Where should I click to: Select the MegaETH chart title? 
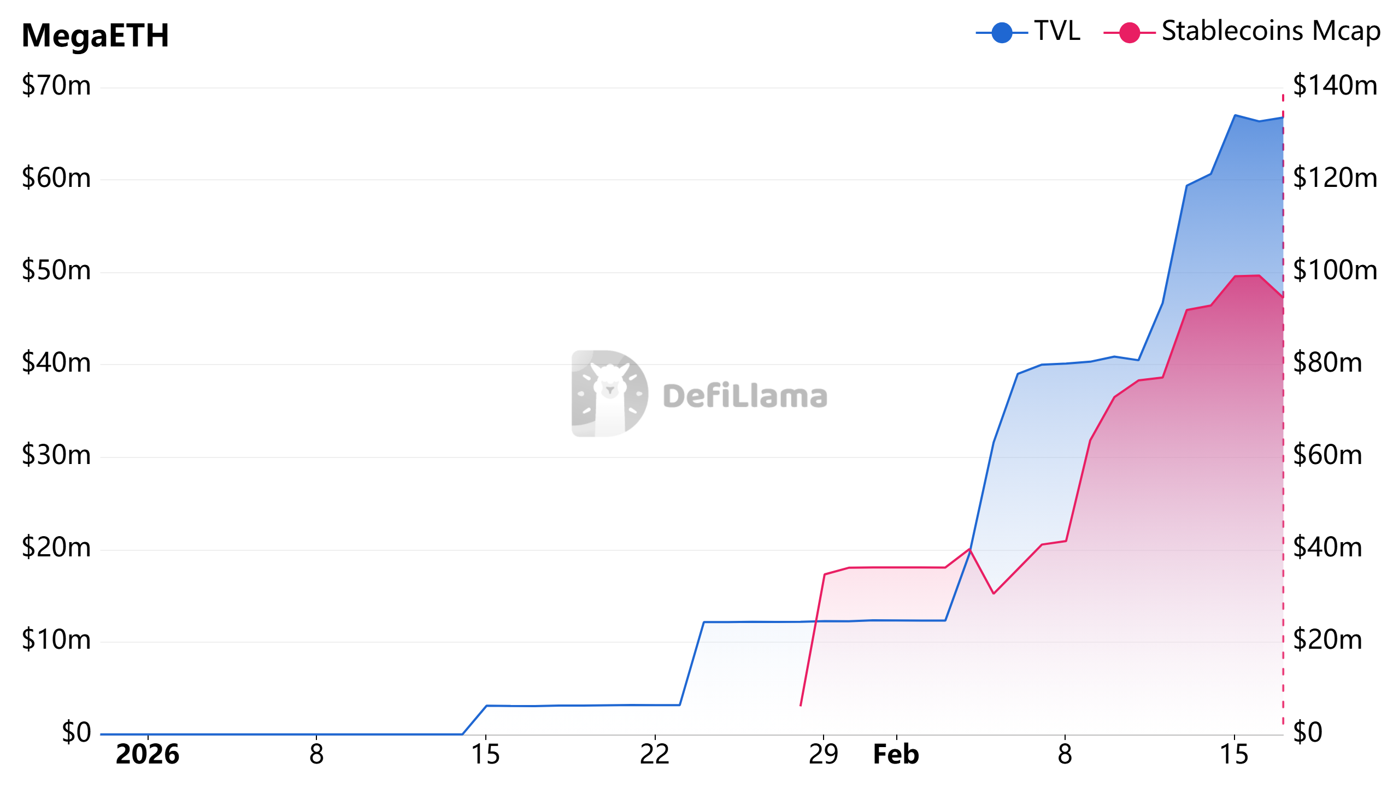pos(95,36)
